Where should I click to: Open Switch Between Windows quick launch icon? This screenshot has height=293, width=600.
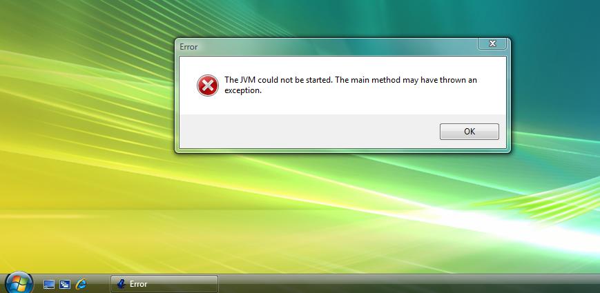point(65,284)
